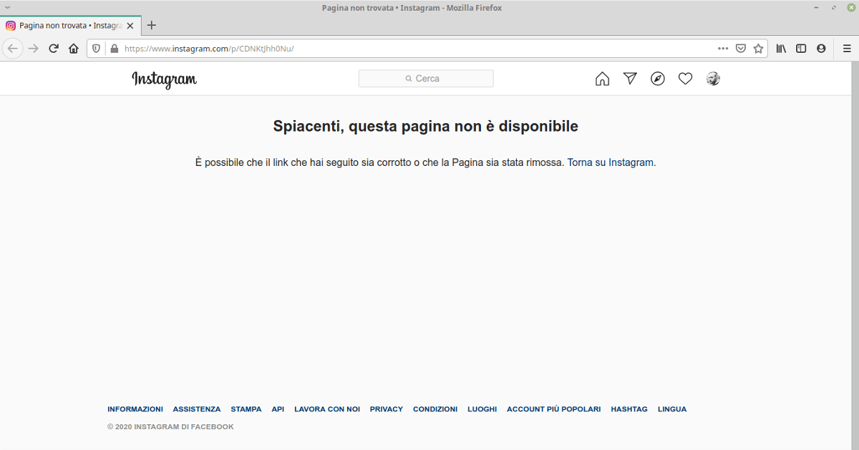Open activity feed heart icon
This screenshot has height=450, width=859.
click(x=685, y=79)
